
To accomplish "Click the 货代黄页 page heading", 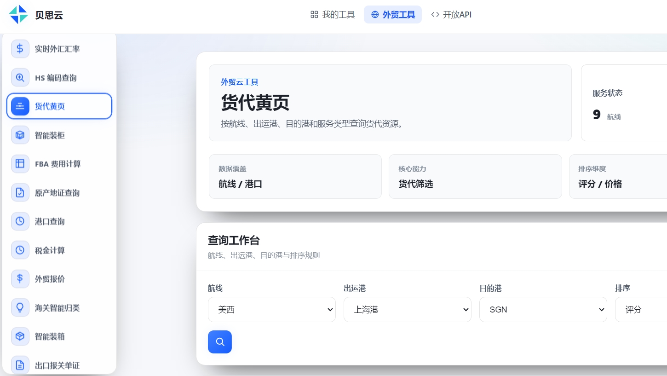I will (x=255, y=102).
